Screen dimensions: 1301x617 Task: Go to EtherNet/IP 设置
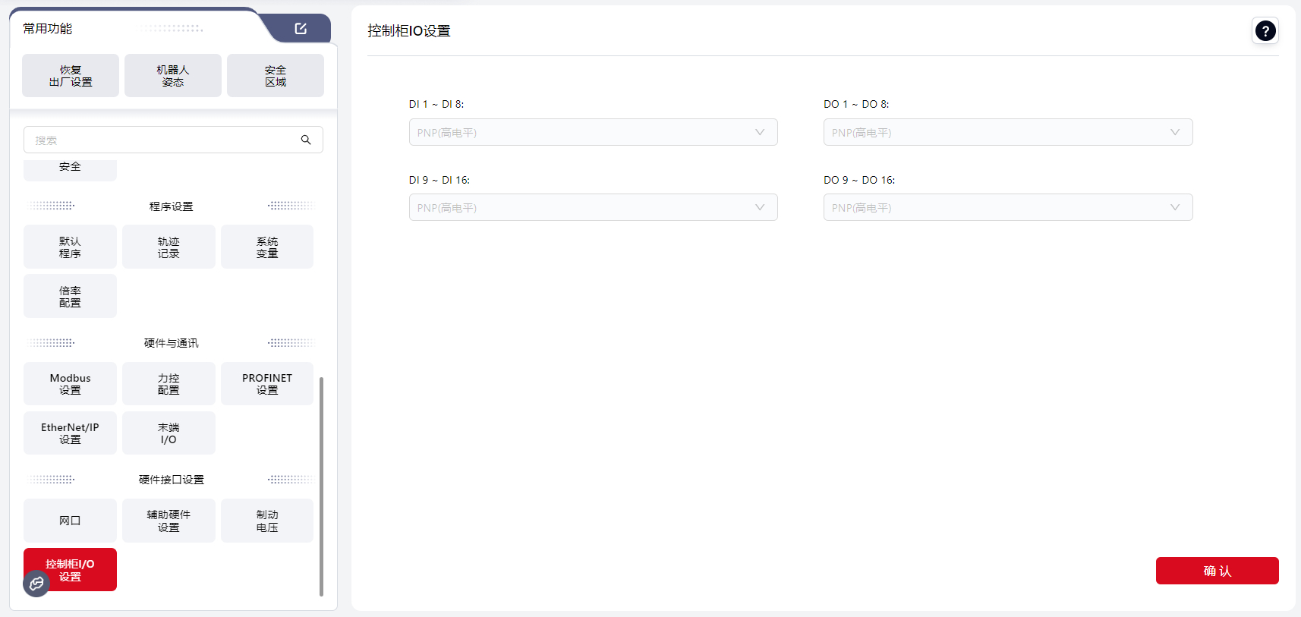pyautogui.click(x=70, y=433)
